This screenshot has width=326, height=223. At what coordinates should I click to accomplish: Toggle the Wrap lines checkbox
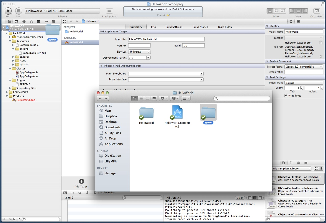click(x=286, y=96)
